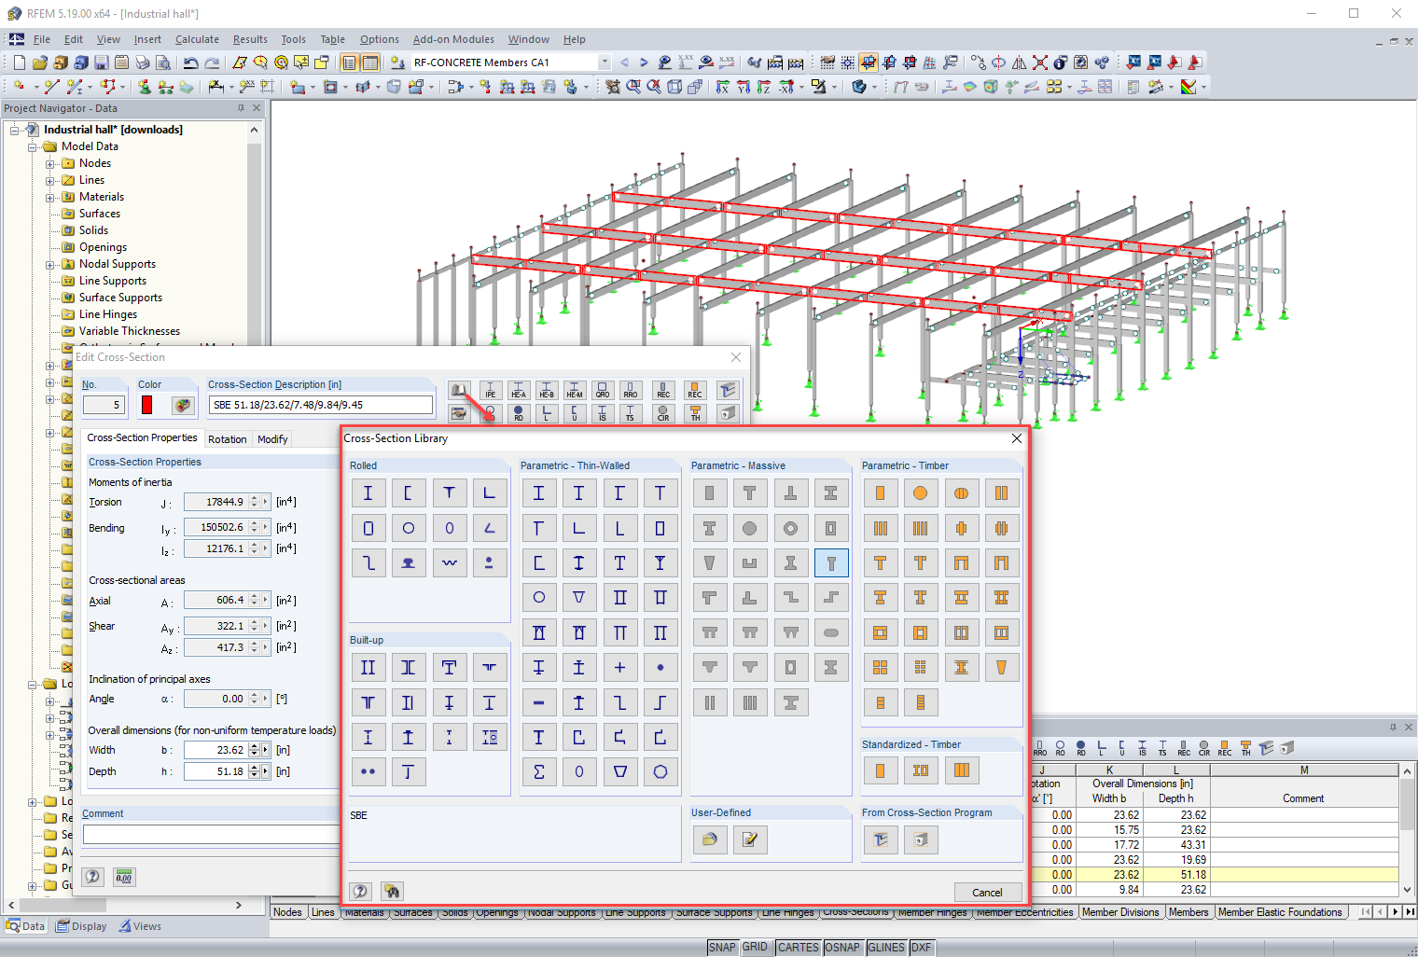Image resolution: width=1418 pixels, height=957 pixels.
Task: Pick the massive solid circle section
Action: [750, 528]
